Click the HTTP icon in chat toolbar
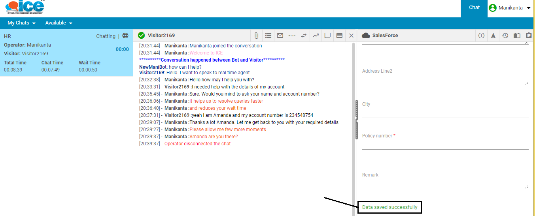Screen dimensions: 535x216 (x=292, y=36)
